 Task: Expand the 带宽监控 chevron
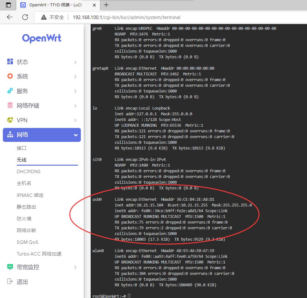(x=75, y=267)
